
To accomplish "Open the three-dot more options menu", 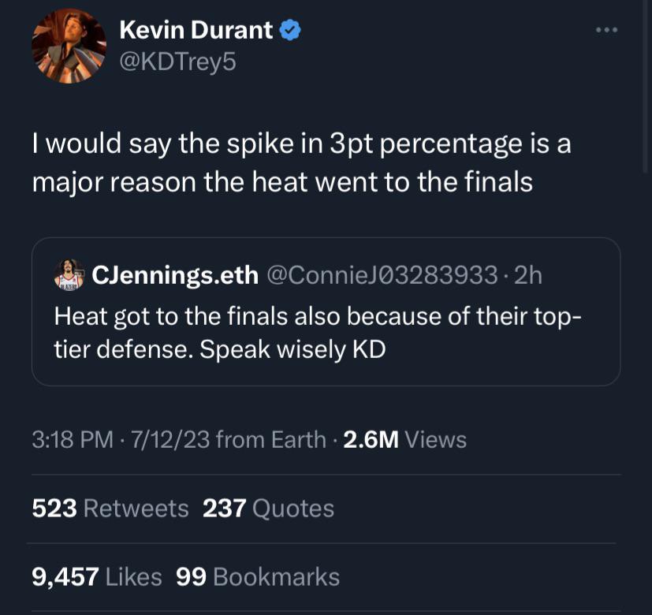I will pyautogui.click(x=606, y=31).
